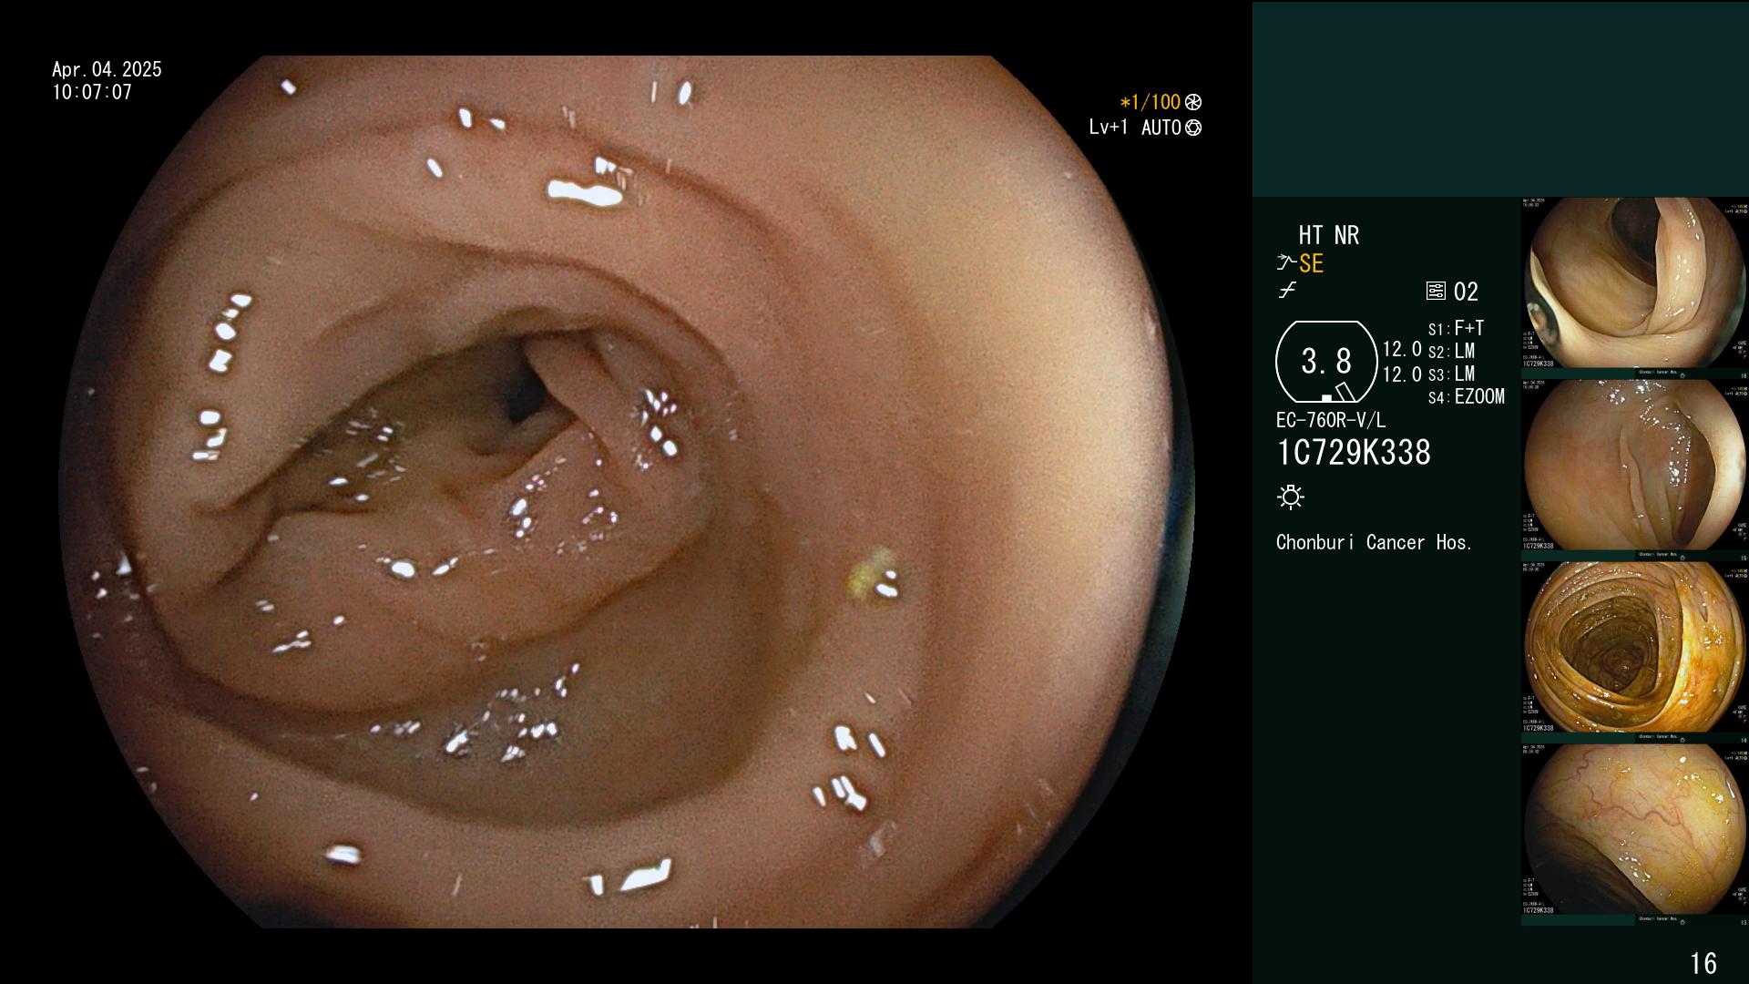The image size is (1749, 984).
Task: Click the scope model EC-760R-V/L
Action: click(x=1331, y=421)
